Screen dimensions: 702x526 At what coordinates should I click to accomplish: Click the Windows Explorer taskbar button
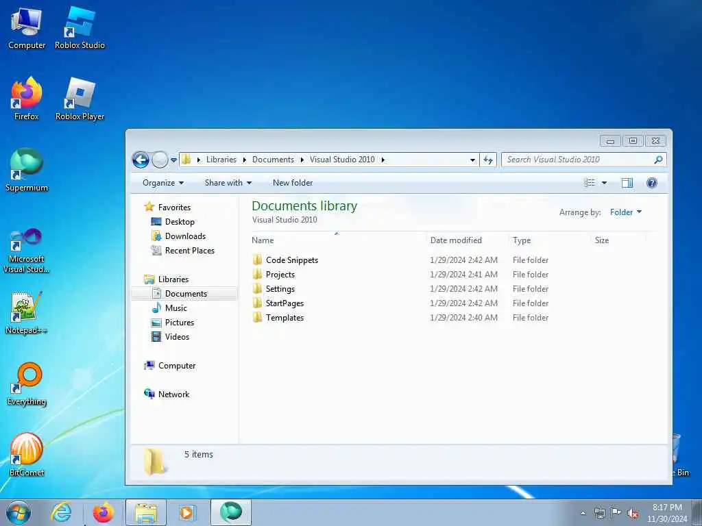tap(146, 512)
